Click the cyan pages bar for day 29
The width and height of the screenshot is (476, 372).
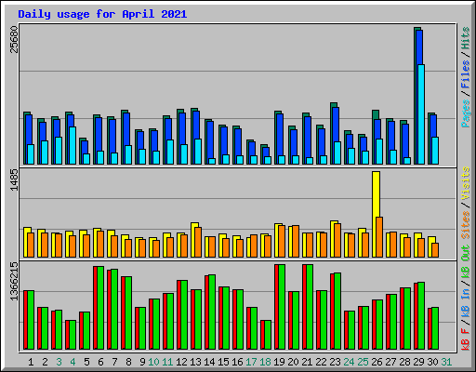pos(421,114)
